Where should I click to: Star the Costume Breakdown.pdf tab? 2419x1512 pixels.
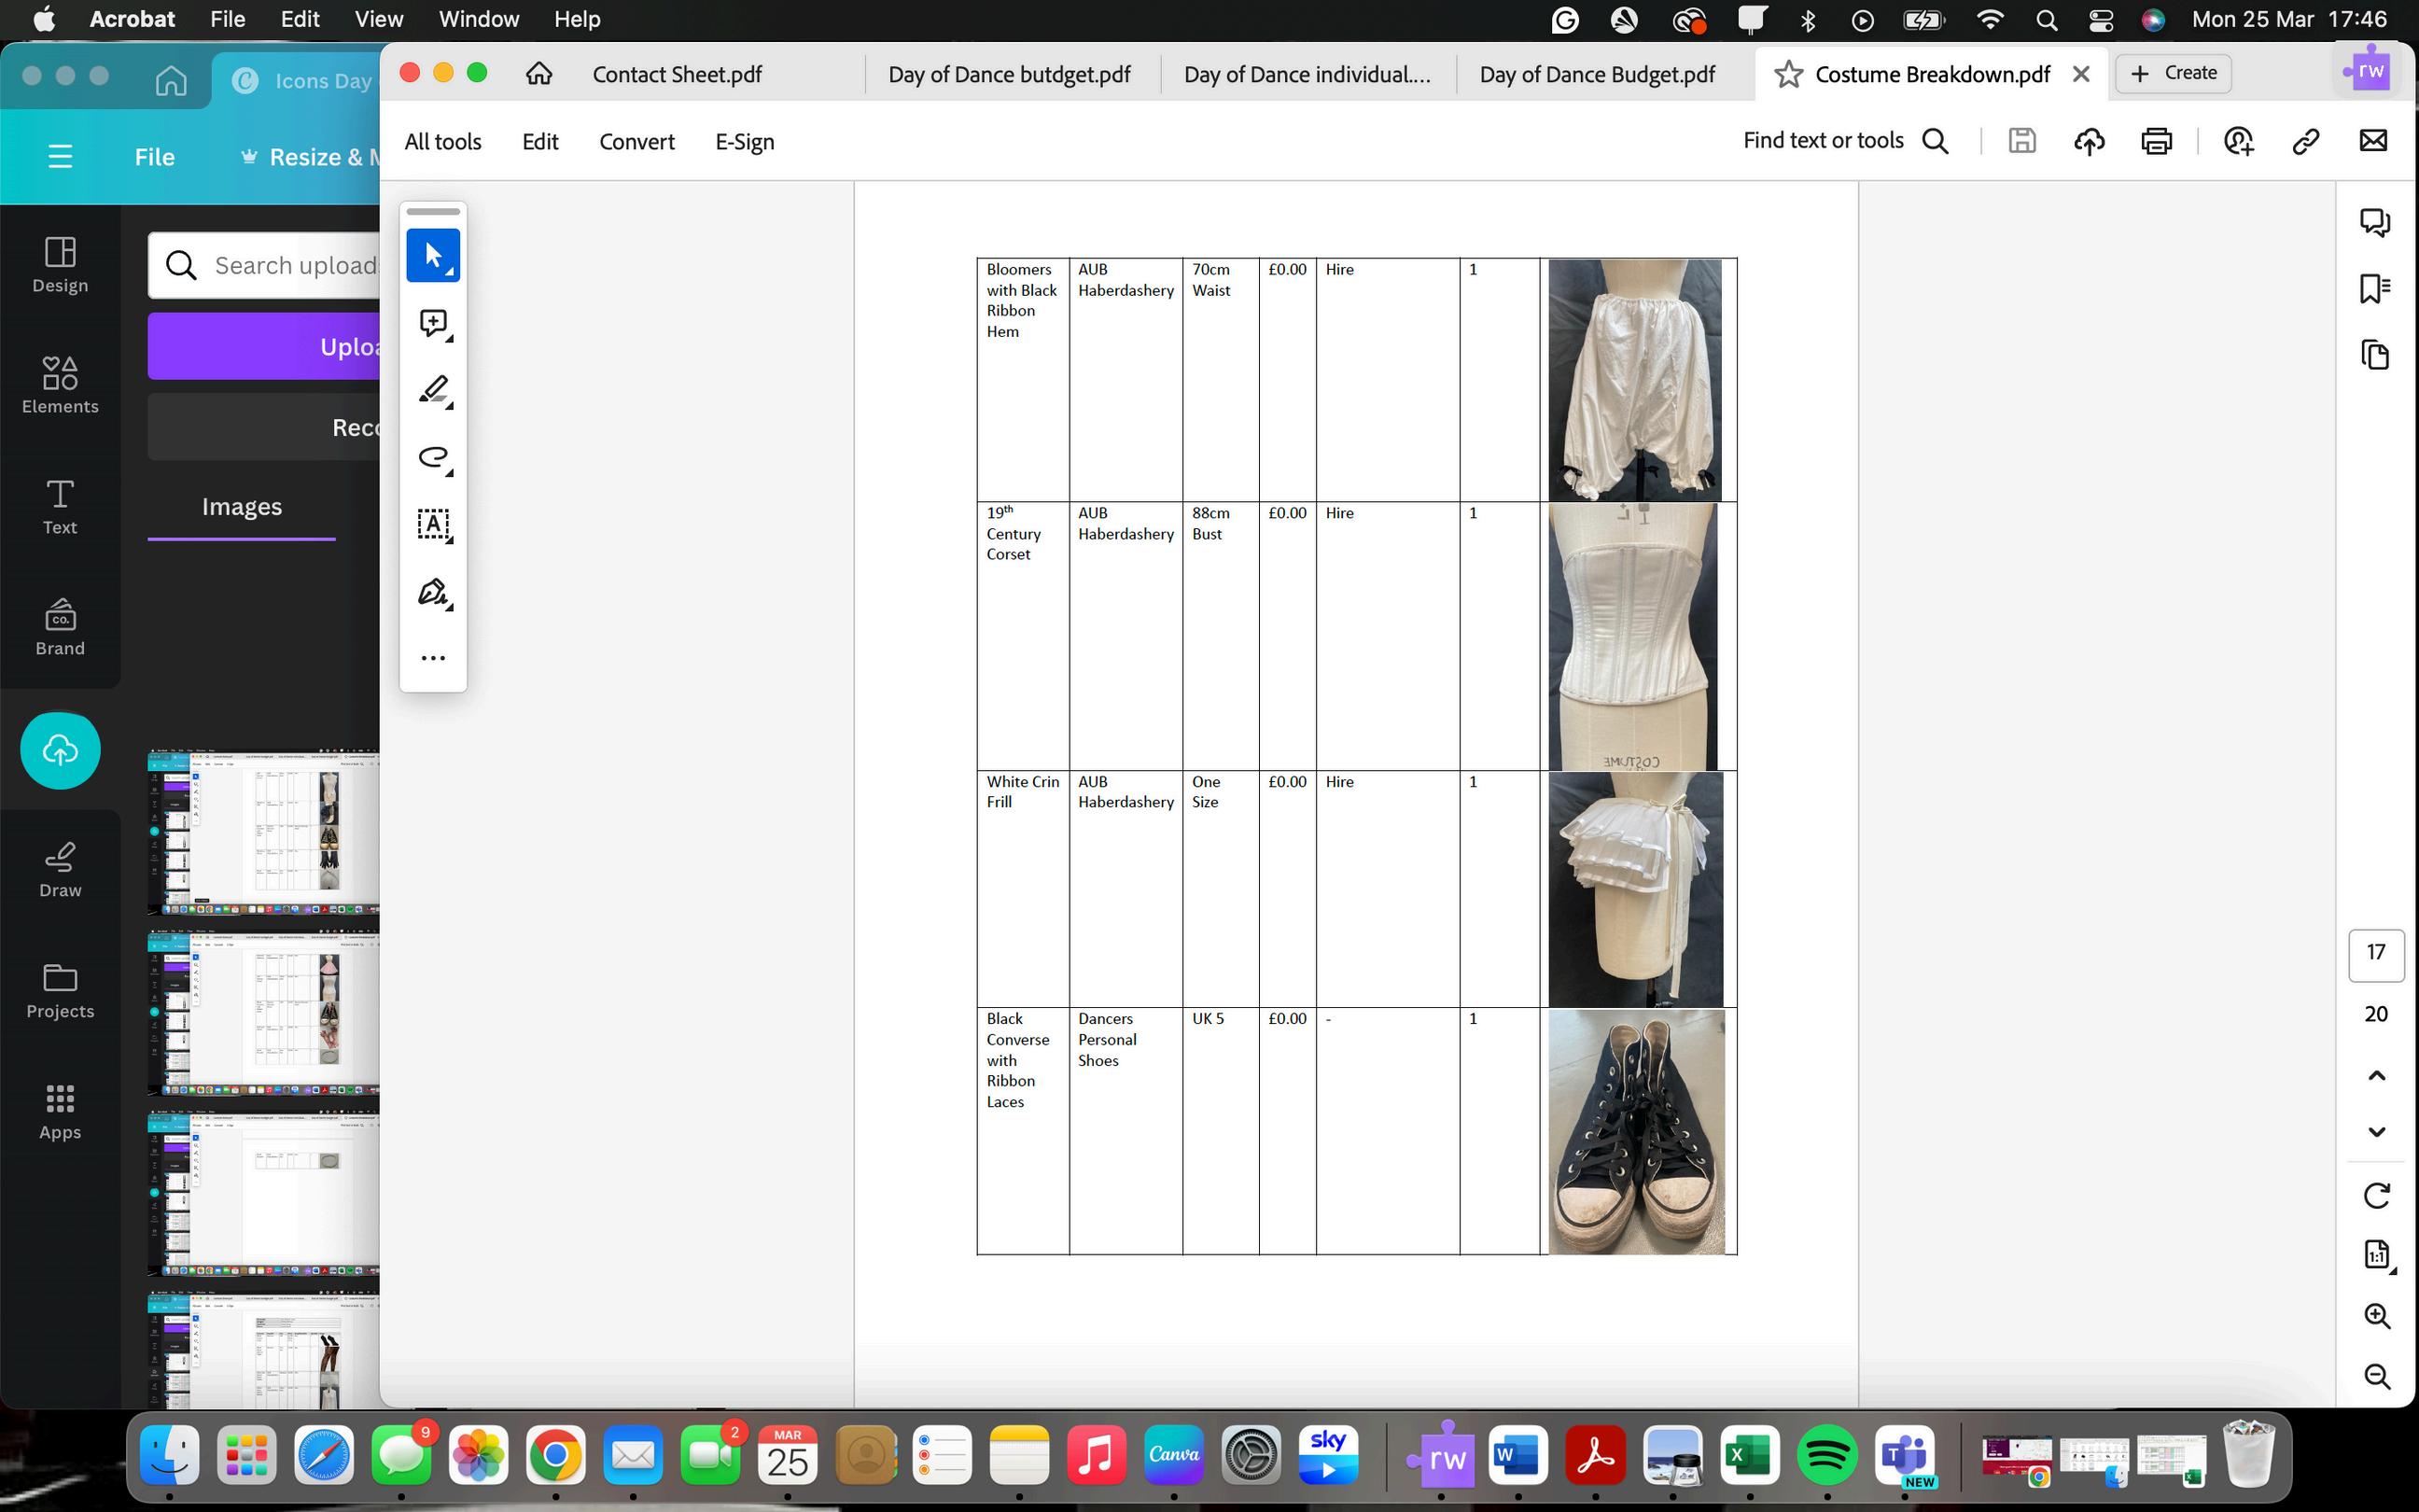(1788, 74)
